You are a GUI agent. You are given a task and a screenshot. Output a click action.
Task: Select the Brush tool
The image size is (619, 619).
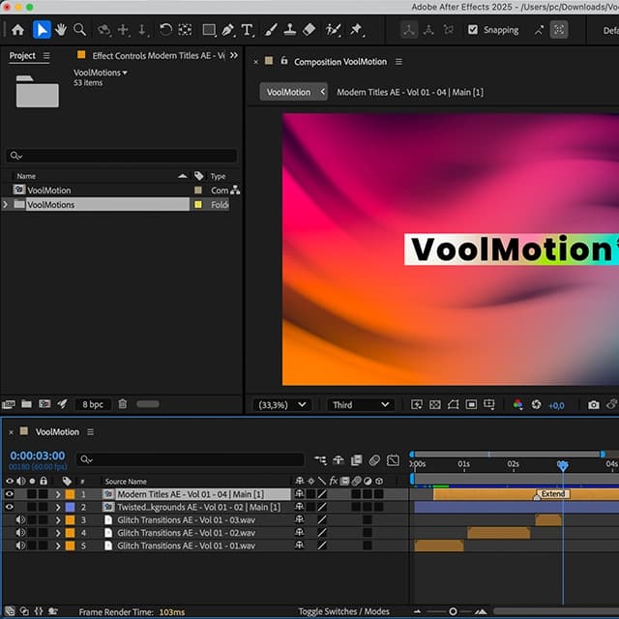271,30
